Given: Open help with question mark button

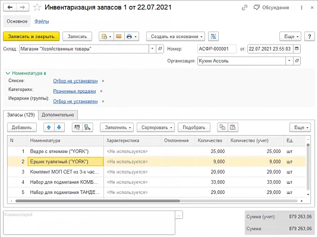Looking at the screenshot, I should (310, 36).
